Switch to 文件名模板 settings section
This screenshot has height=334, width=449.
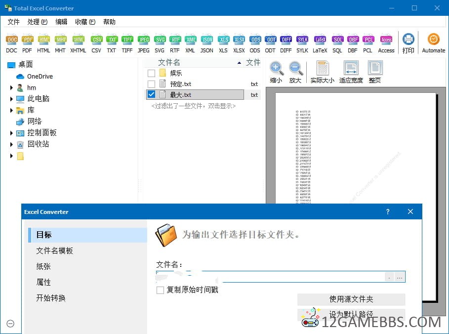(54, 250)
